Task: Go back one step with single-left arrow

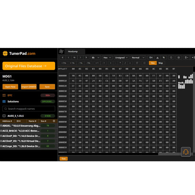Action: [x=68, y=57]
